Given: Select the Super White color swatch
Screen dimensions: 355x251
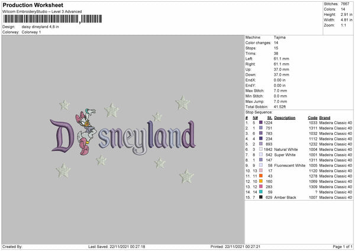Looking at the screenshot, I should click(x=261, y=155).
